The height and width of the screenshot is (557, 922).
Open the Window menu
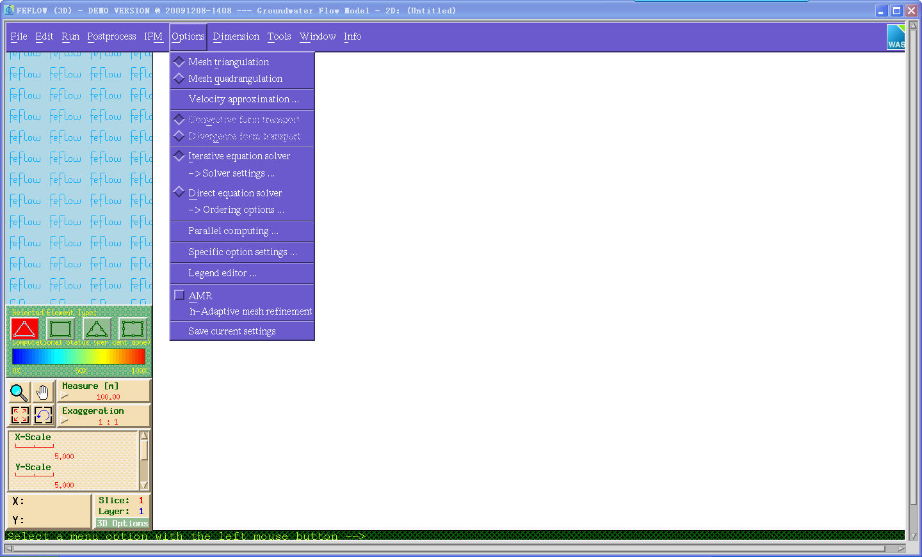coord(318,36)
